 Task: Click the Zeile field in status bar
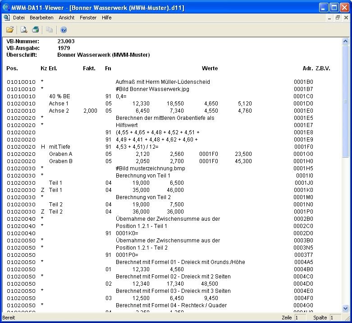[301, 318]
